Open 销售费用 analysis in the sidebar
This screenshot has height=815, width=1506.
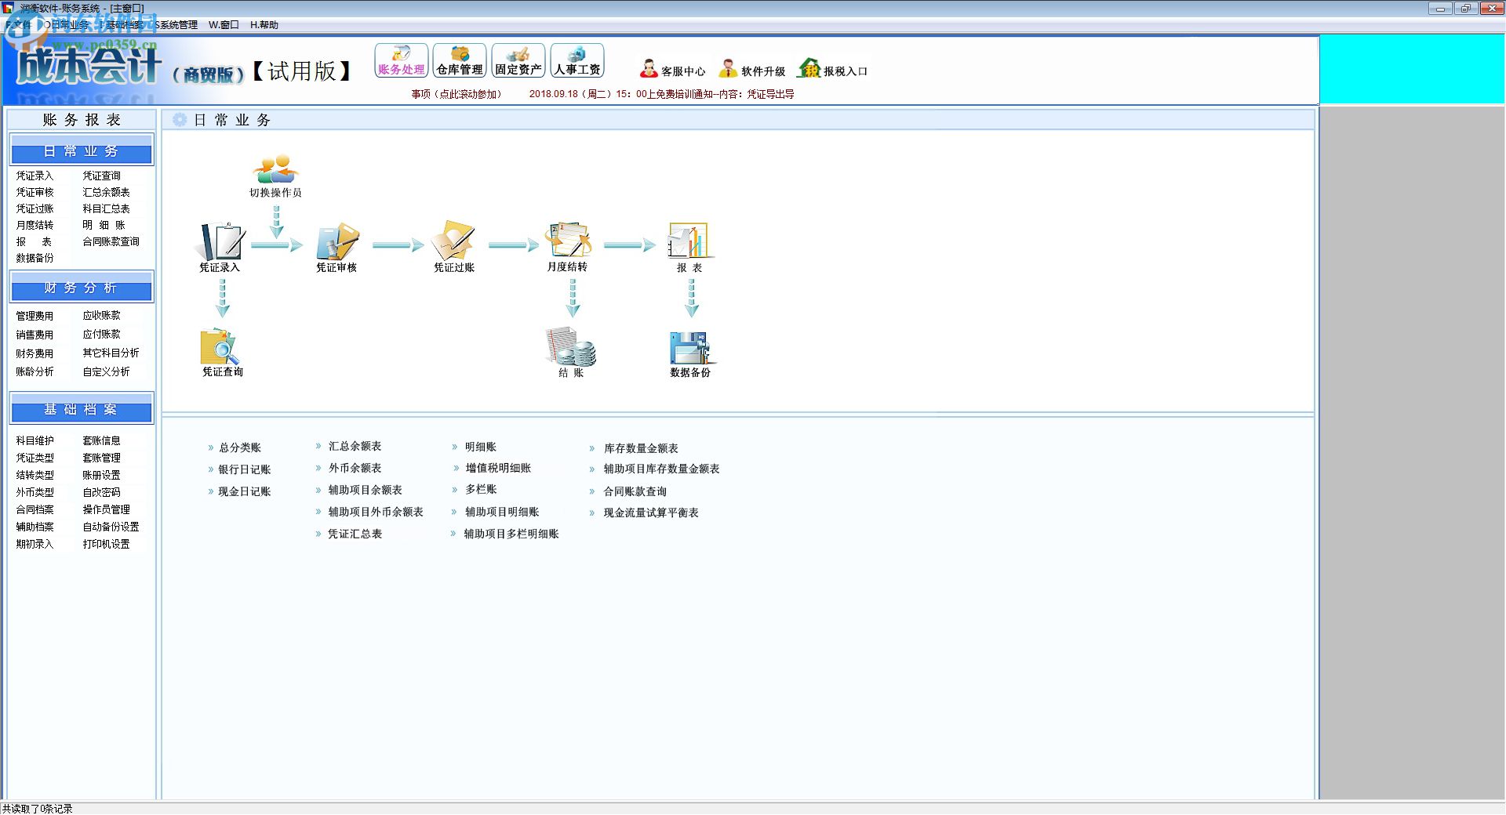35,335
